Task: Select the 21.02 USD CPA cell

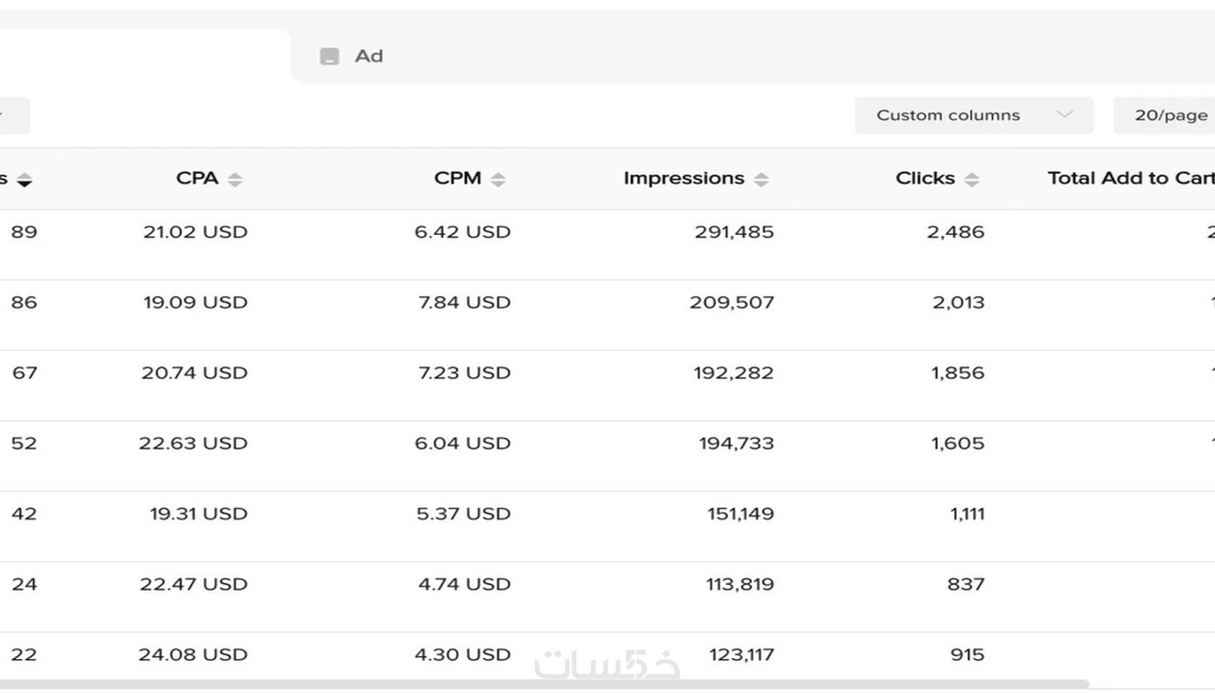Action: pyautogui.click(x=195, y=232)
